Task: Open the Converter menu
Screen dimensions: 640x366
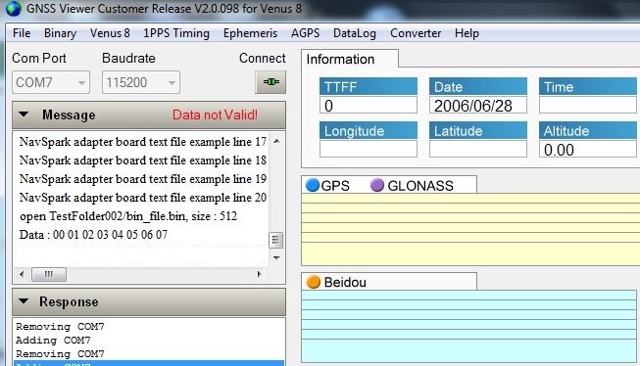Action: [416, 33]
